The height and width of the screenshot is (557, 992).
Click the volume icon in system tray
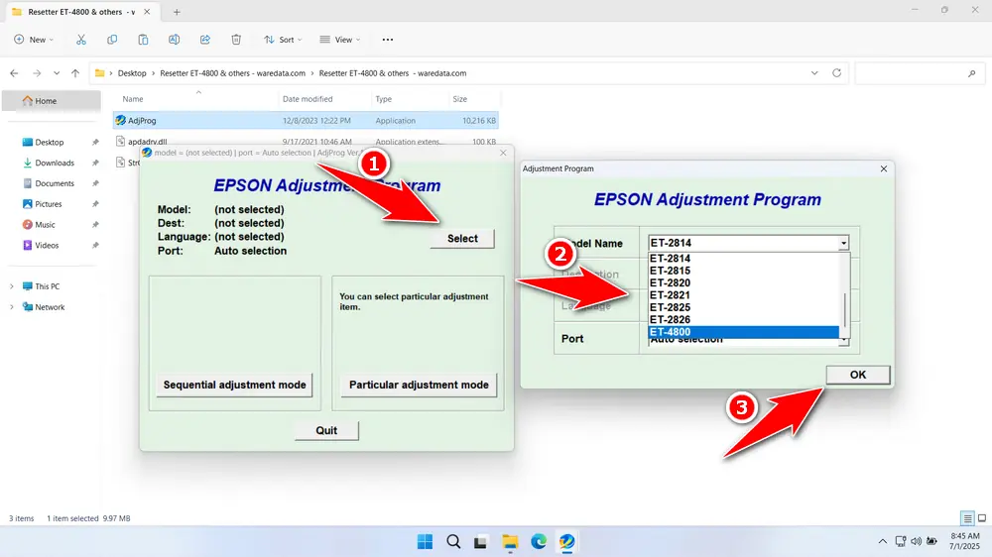[916, 541]
